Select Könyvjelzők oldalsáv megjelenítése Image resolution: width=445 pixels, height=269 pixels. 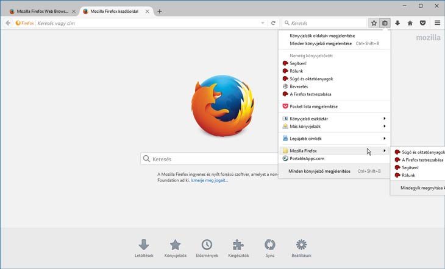point(322,36)
